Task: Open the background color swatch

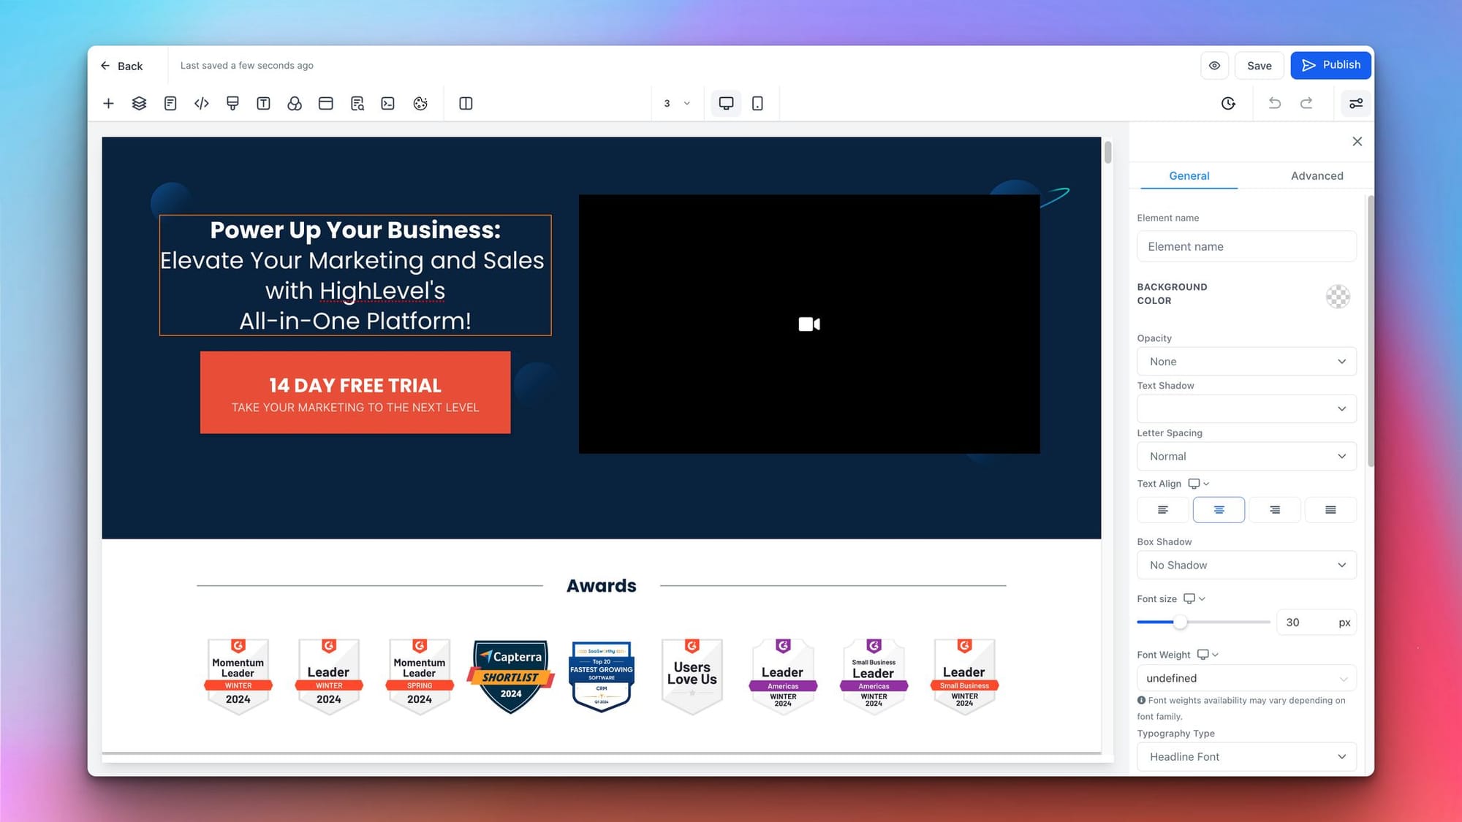Action: (1338, 296)
